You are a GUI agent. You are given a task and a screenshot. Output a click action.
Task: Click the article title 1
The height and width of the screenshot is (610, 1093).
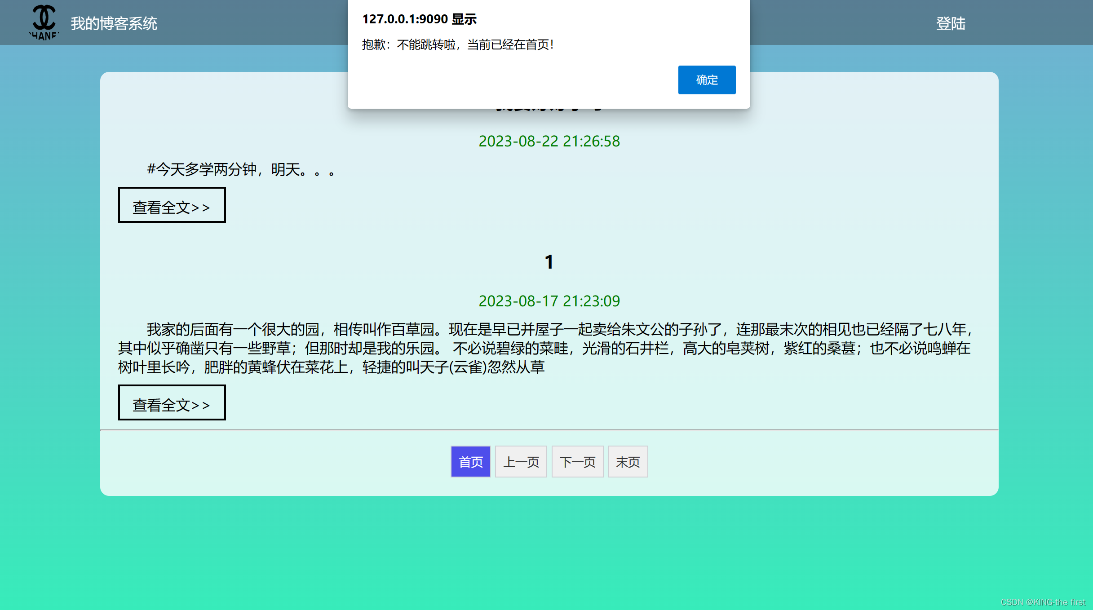(x=549, y=262)
